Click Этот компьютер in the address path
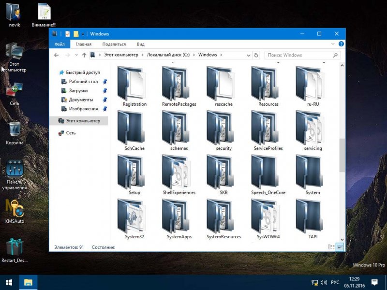Image resolution: width=387 pixels, height=290 pixels. [x=121, y=55]
